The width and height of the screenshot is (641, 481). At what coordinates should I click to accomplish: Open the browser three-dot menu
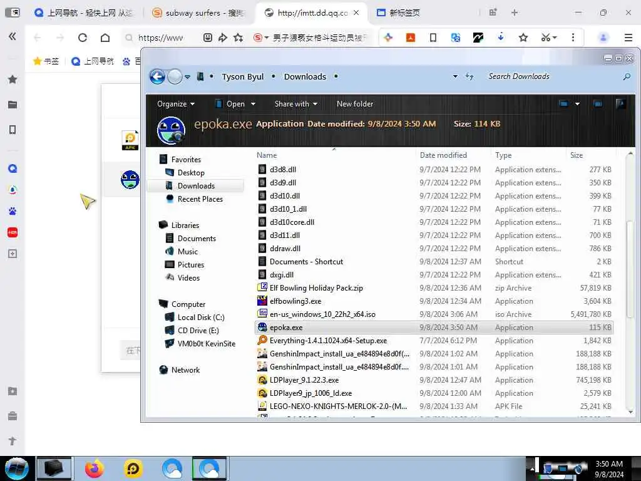click(x=573, y=38)
